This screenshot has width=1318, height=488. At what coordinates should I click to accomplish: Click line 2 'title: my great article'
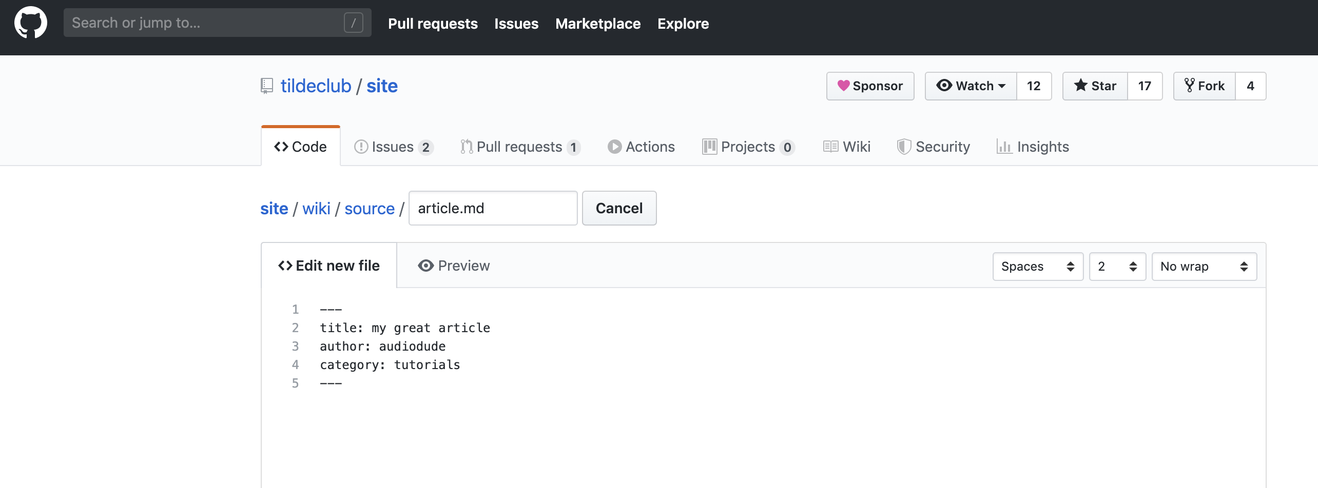point(405,328)
